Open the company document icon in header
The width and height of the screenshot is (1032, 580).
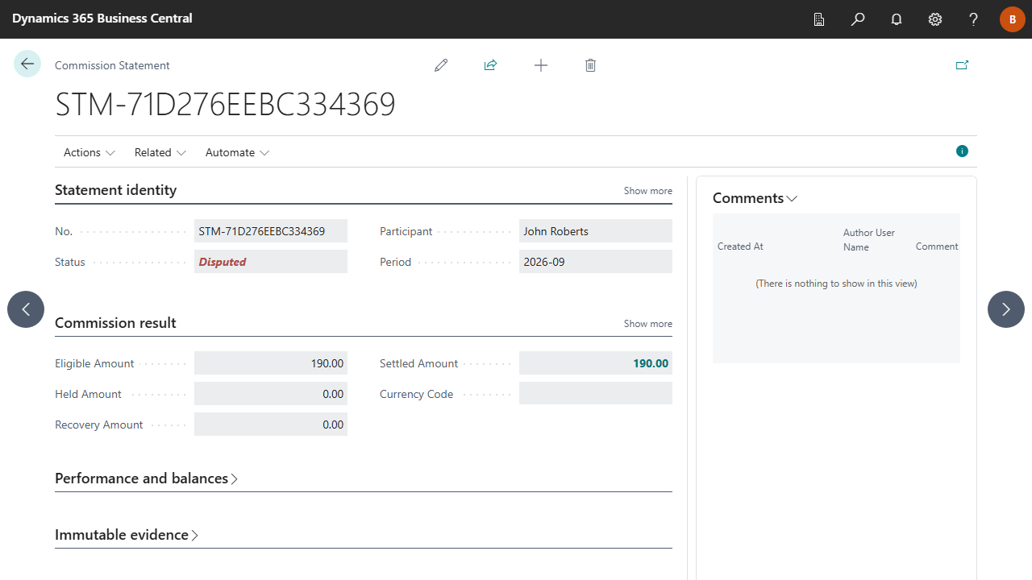tap(819, 19)
